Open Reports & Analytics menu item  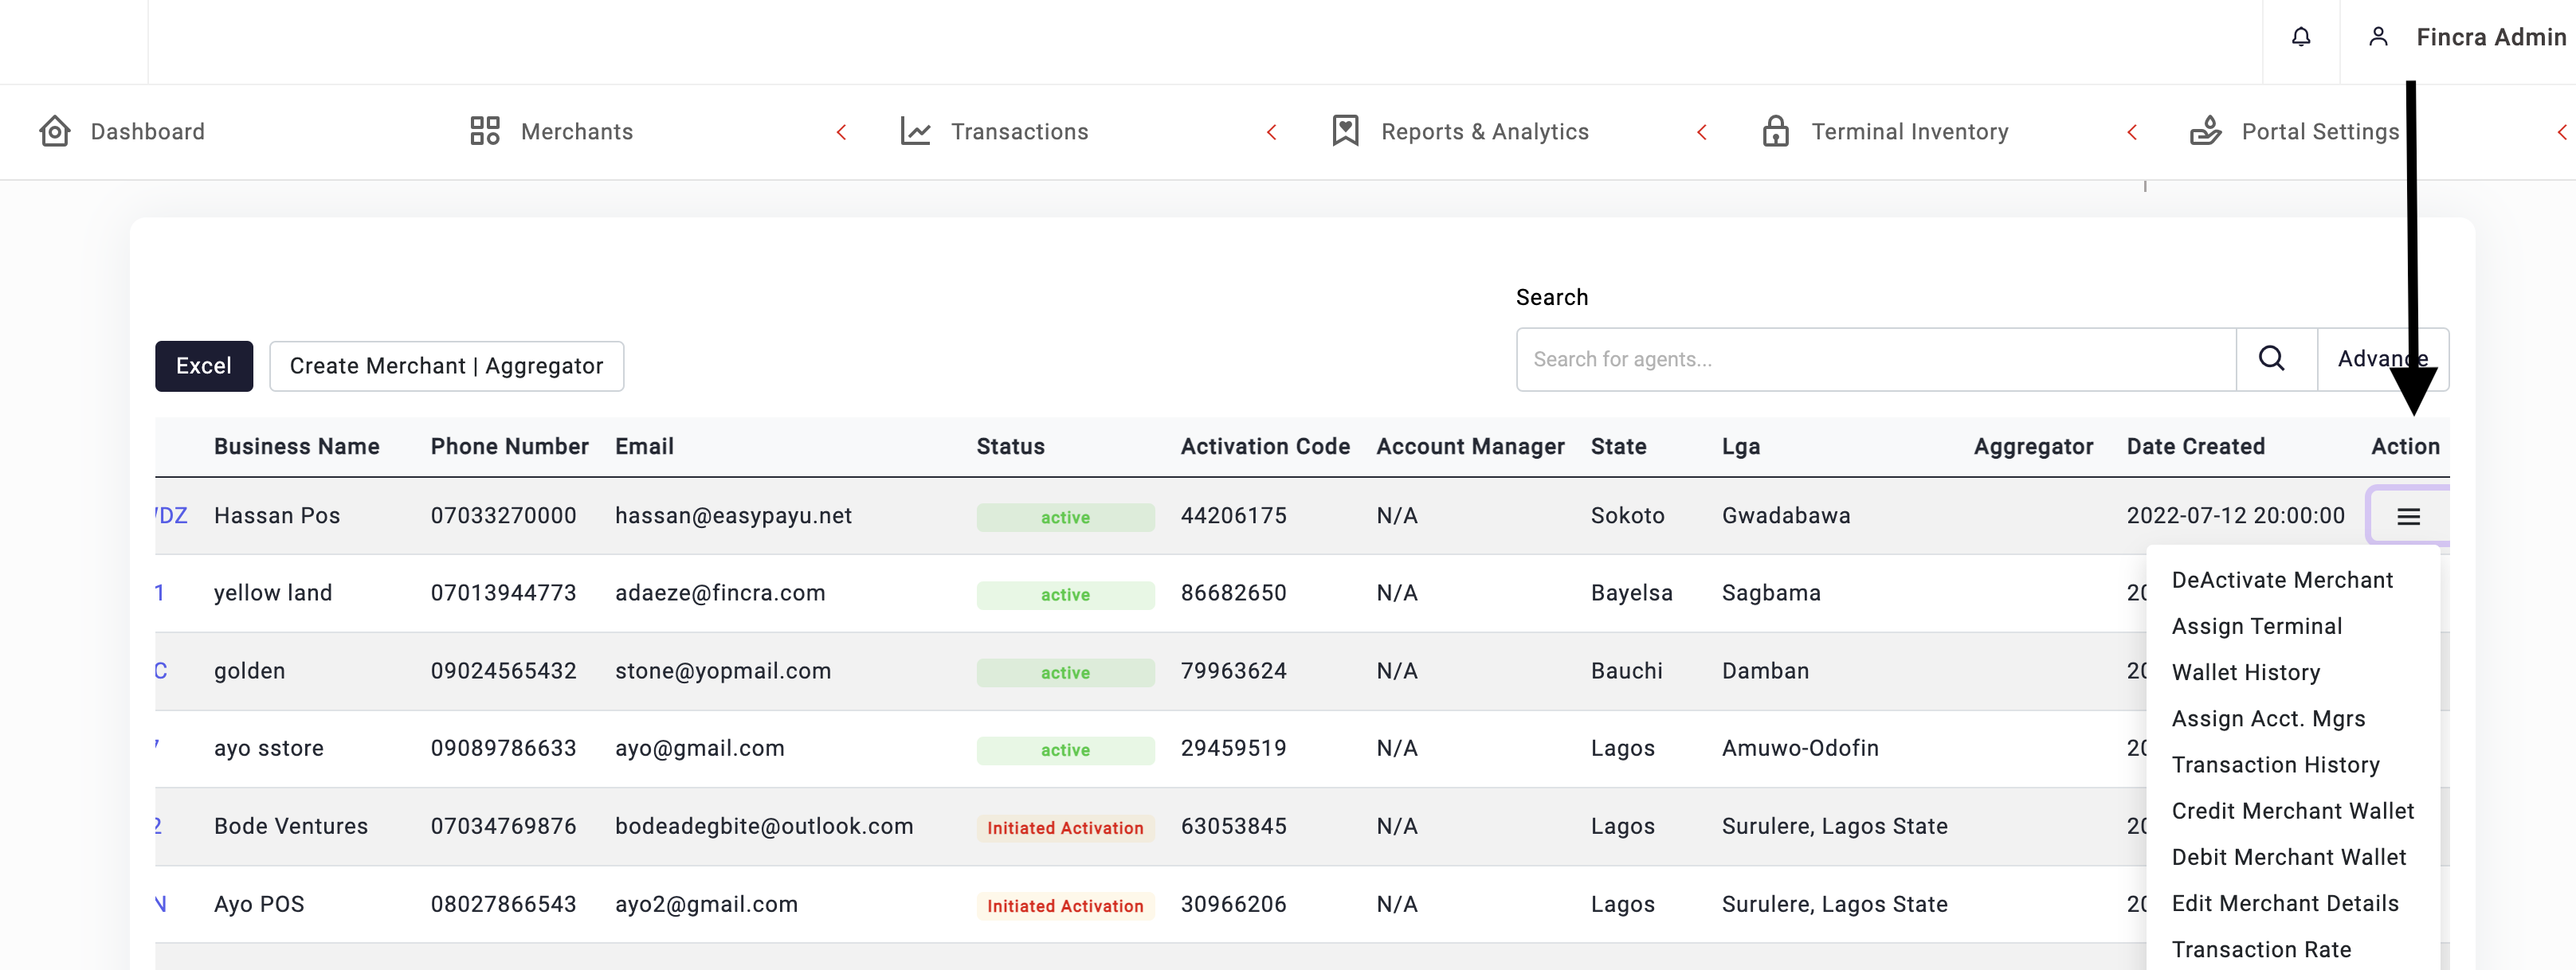click(1485, 132)
